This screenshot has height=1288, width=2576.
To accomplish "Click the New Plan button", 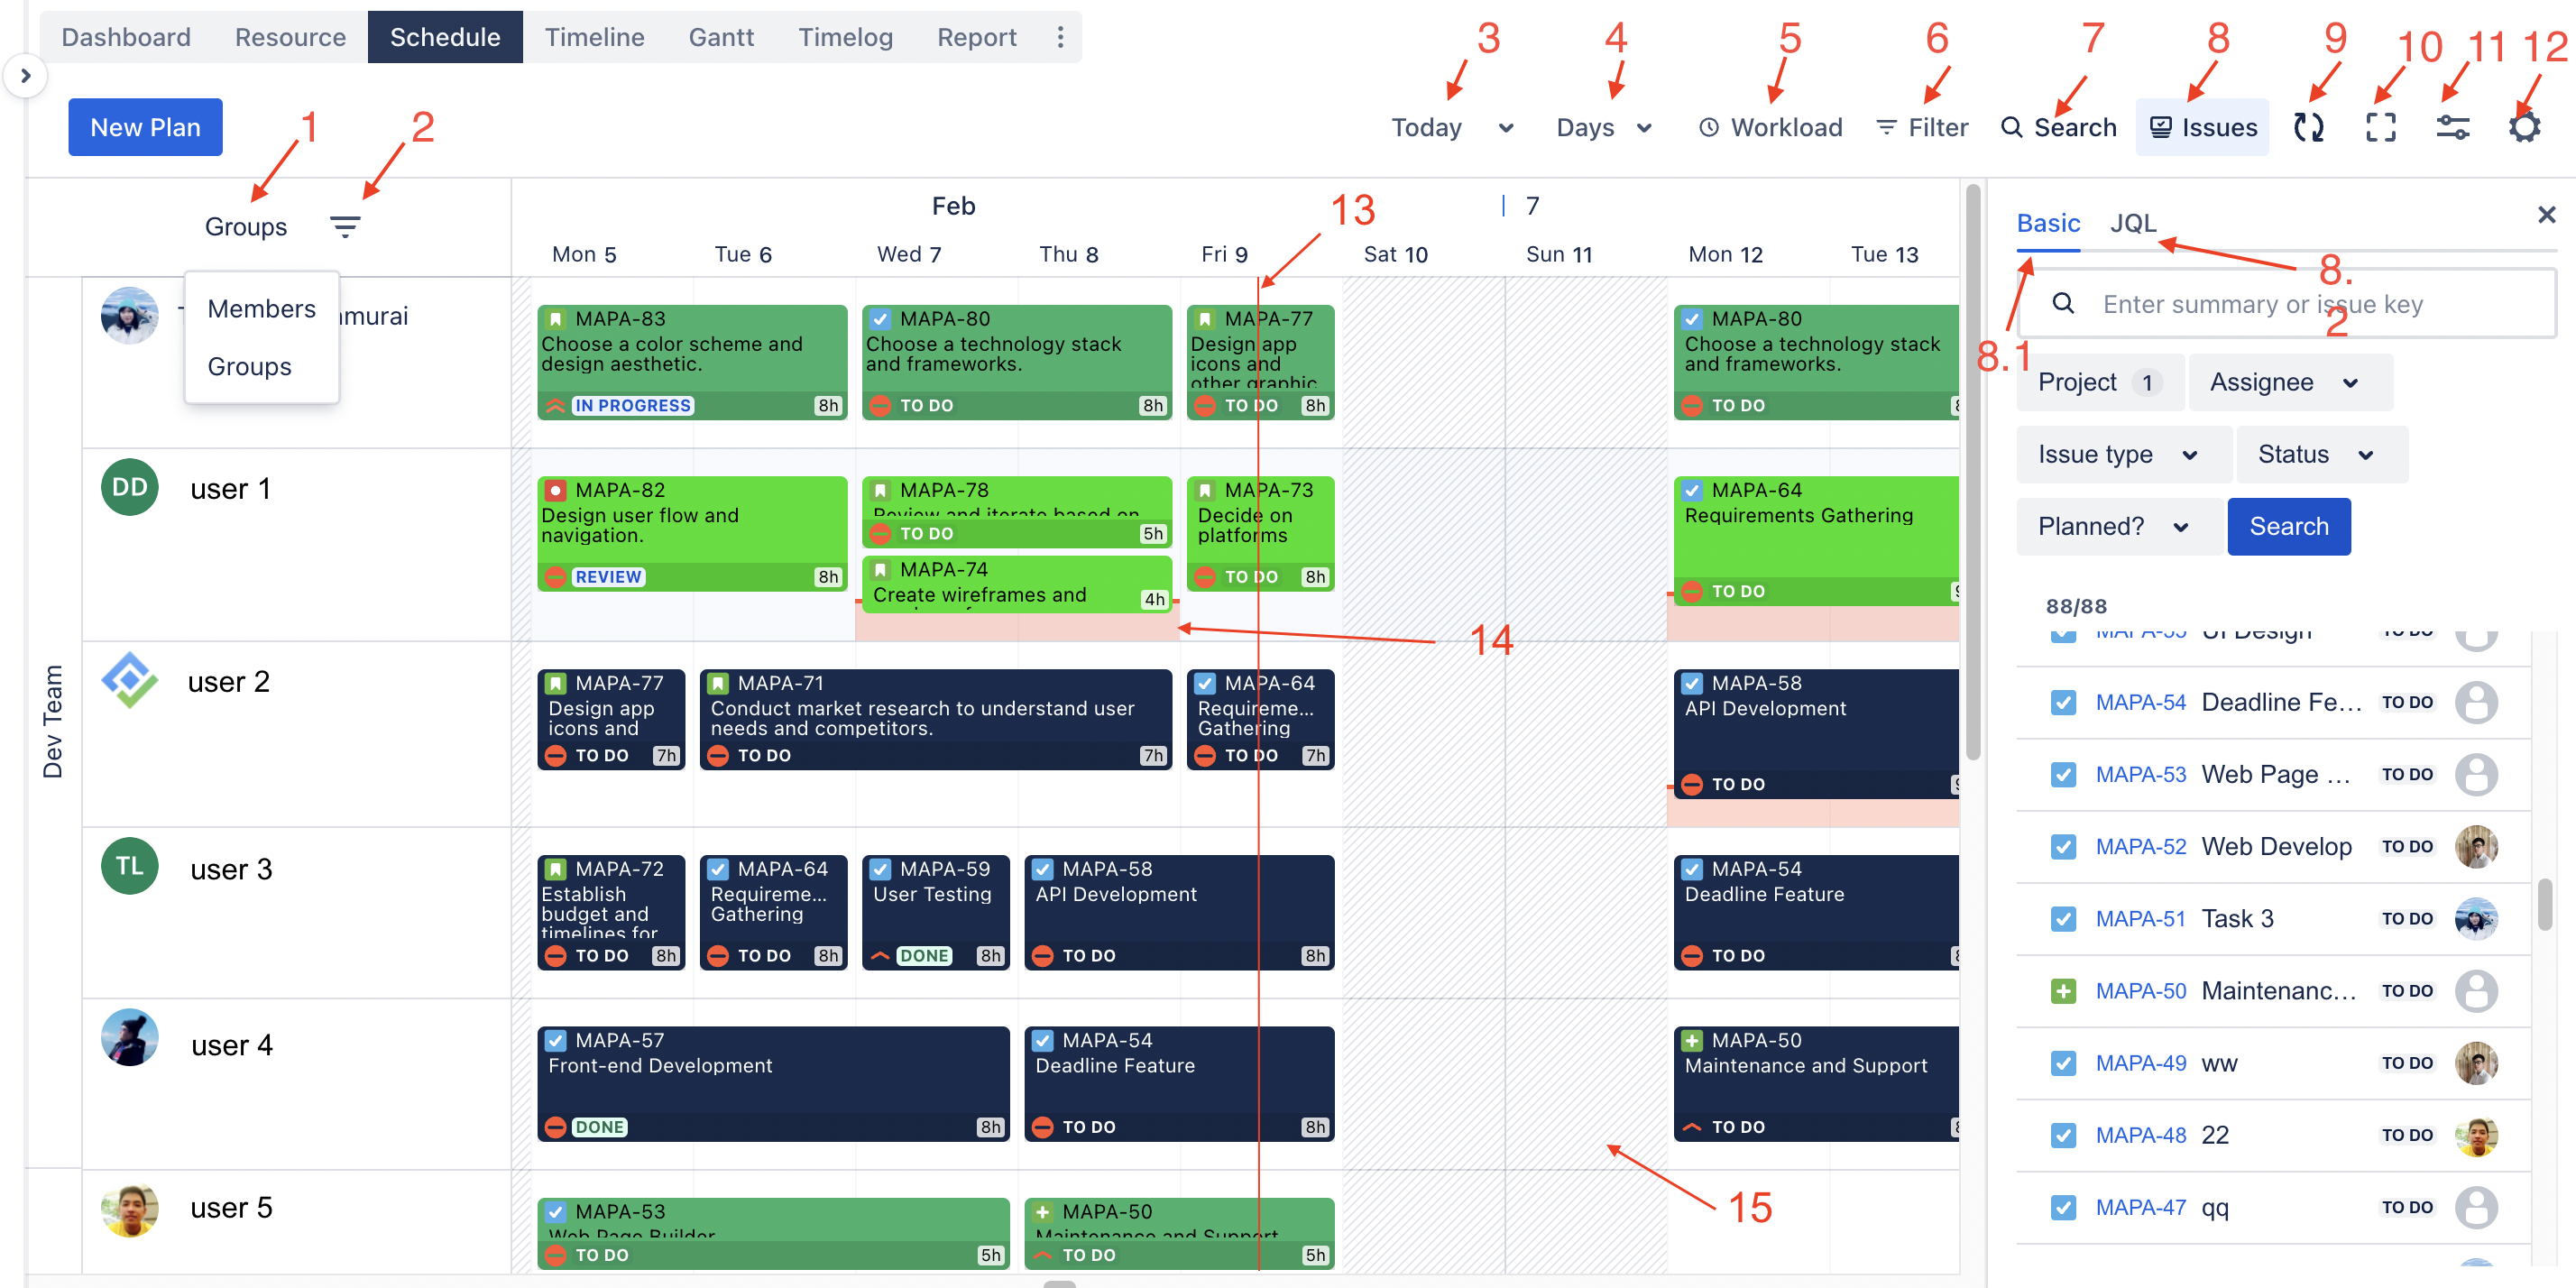I will click(145, 127).
